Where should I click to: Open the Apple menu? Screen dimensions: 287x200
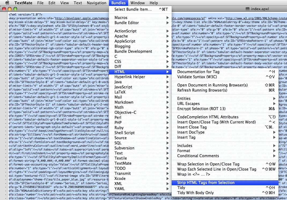(7, 3)
